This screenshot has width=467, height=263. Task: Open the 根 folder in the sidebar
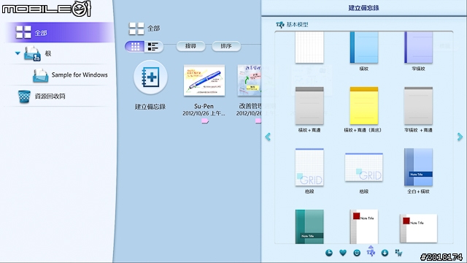click(48, 53)
